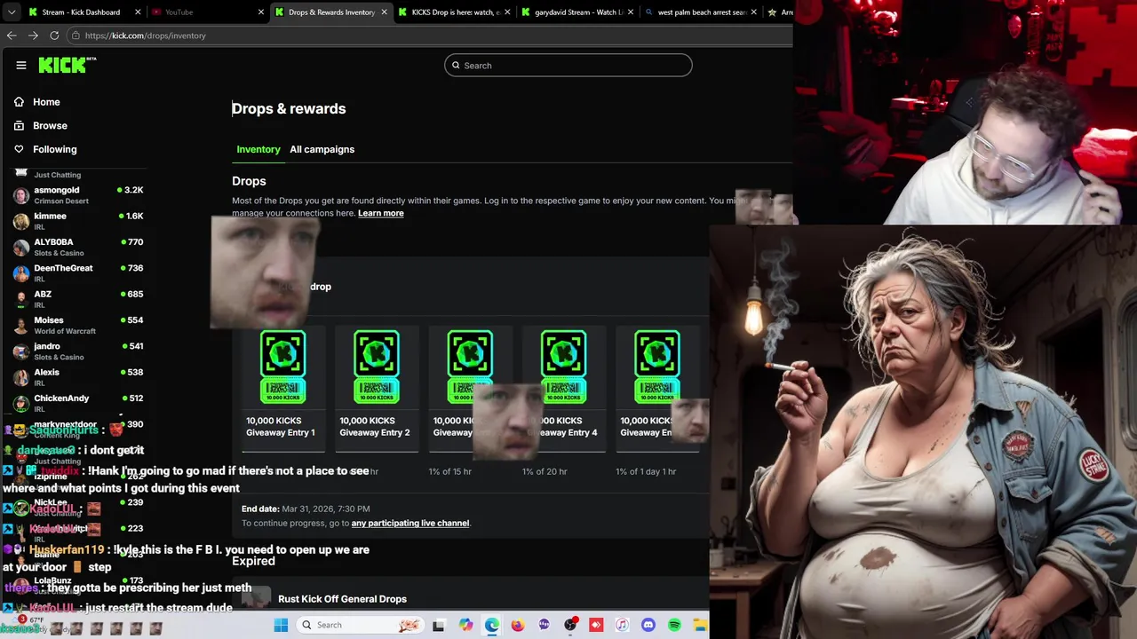This screenshot has height=639, width=1137.
Task: Click the Giveaway Entry 1 drop icon
Action: pyautogui.click(x=282, y=367)
